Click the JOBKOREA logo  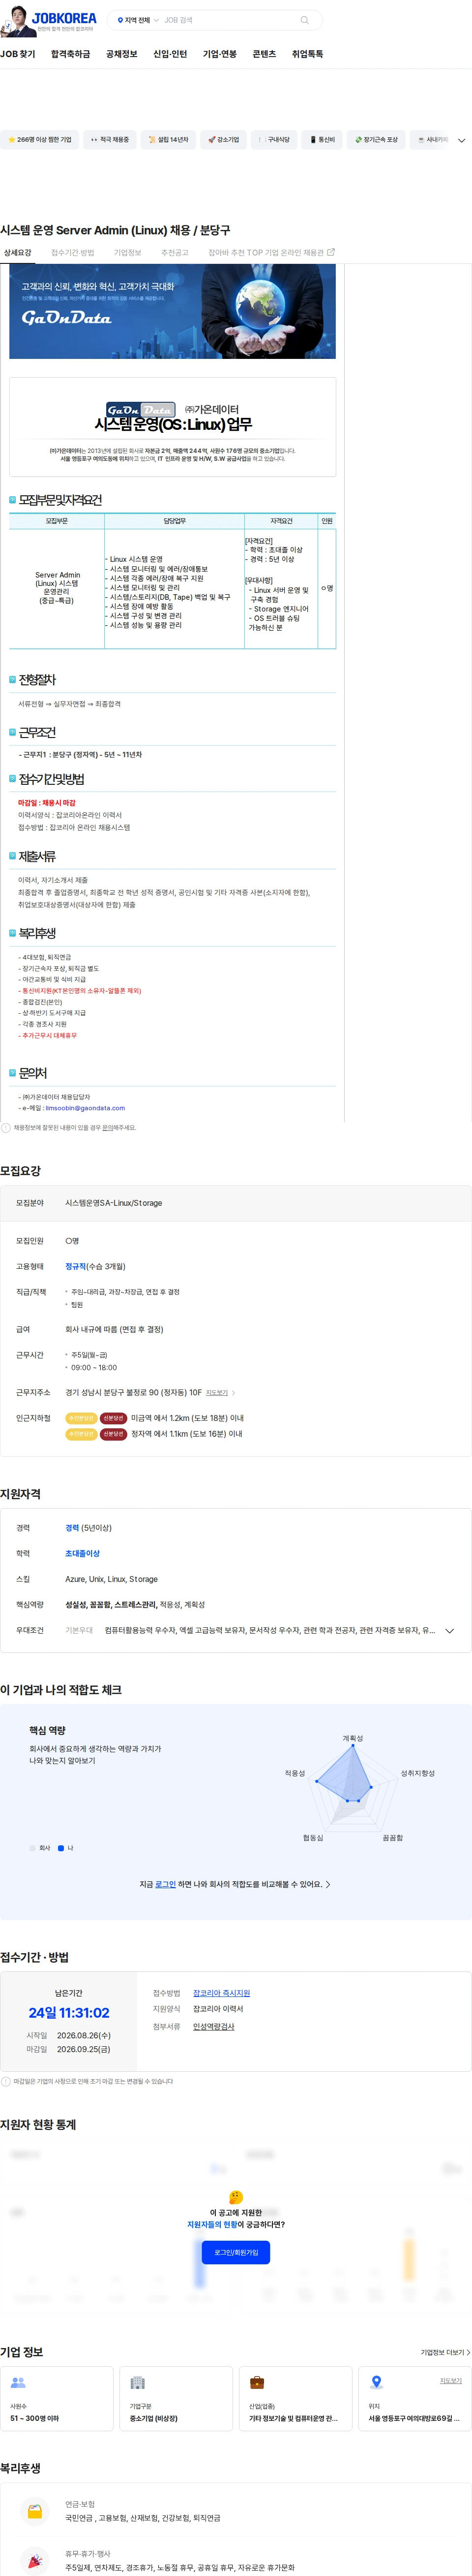tap(64, 18)
